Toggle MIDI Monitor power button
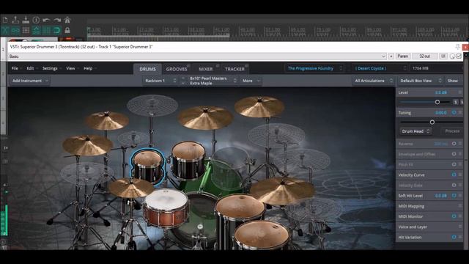The width and height of the screenshot is (469, 264). (x=454, y=216)
